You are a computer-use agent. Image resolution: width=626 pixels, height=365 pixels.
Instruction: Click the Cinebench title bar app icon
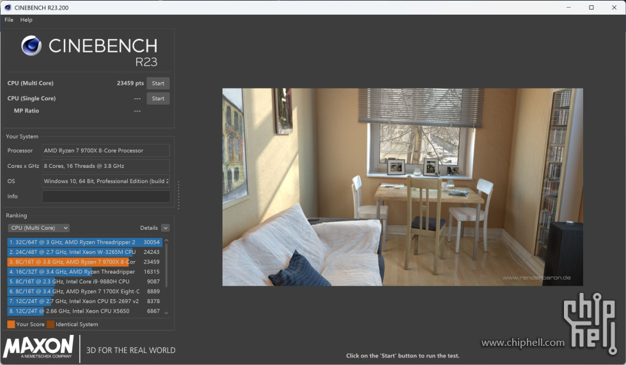(x=8, y=7)
